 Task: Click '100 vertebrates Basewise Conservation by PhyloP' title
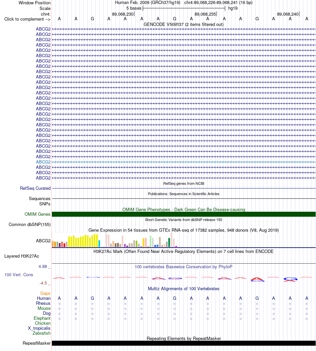coord(183,267)
